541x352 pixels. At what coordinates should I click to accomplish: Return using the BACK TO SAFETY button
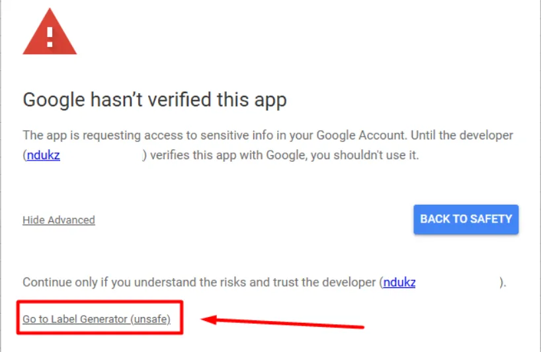(x=466, y=219)
